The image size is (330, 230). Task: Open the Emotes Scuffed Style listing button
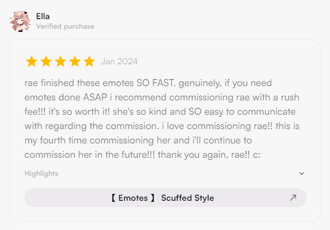coord(165,198)
